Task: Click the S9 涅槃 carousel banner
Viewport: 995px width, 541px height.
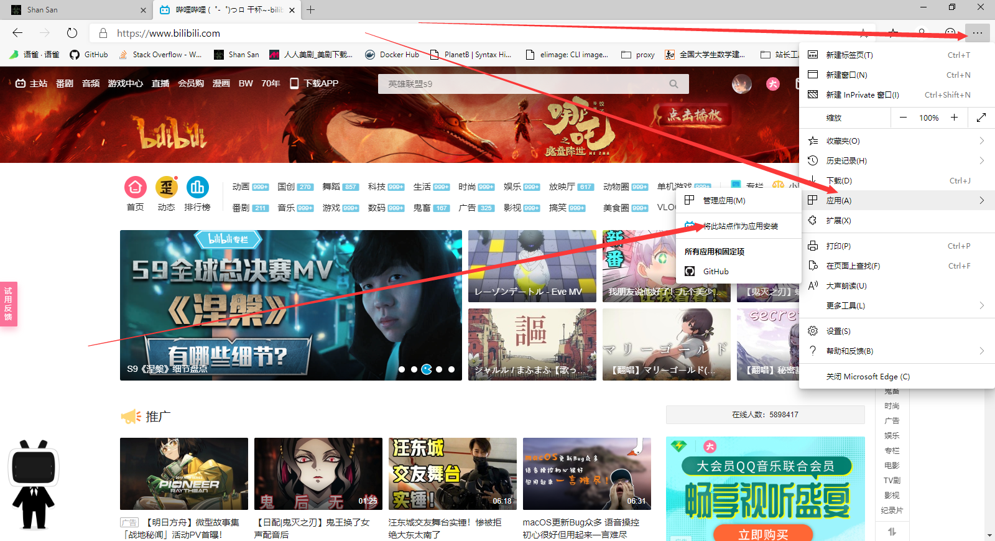Action: click(x=291, y=305)
